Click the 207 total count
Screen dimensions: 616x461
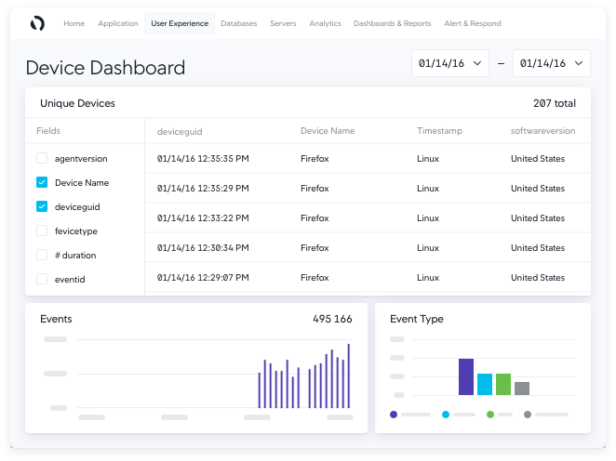pyautogui.click(x=555, y=103)
